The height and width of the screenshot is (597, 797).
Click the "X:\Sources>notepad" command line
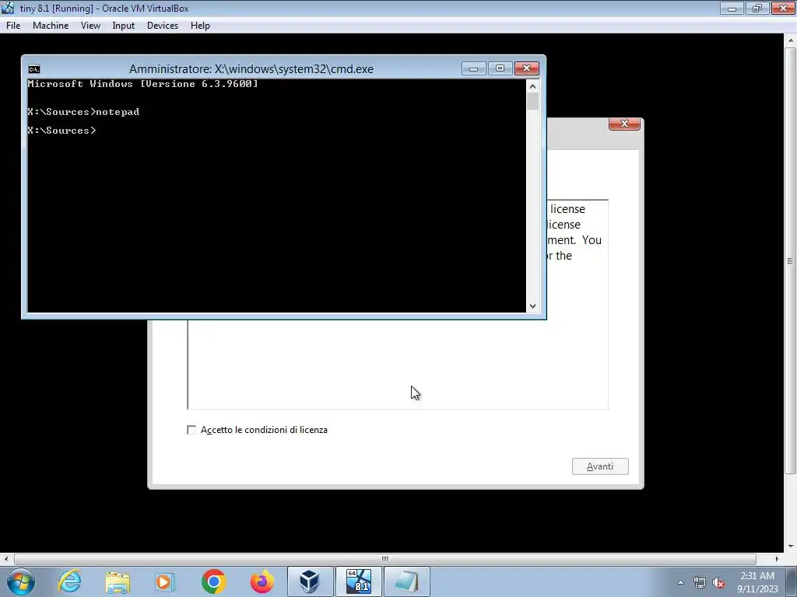point(83,112)
